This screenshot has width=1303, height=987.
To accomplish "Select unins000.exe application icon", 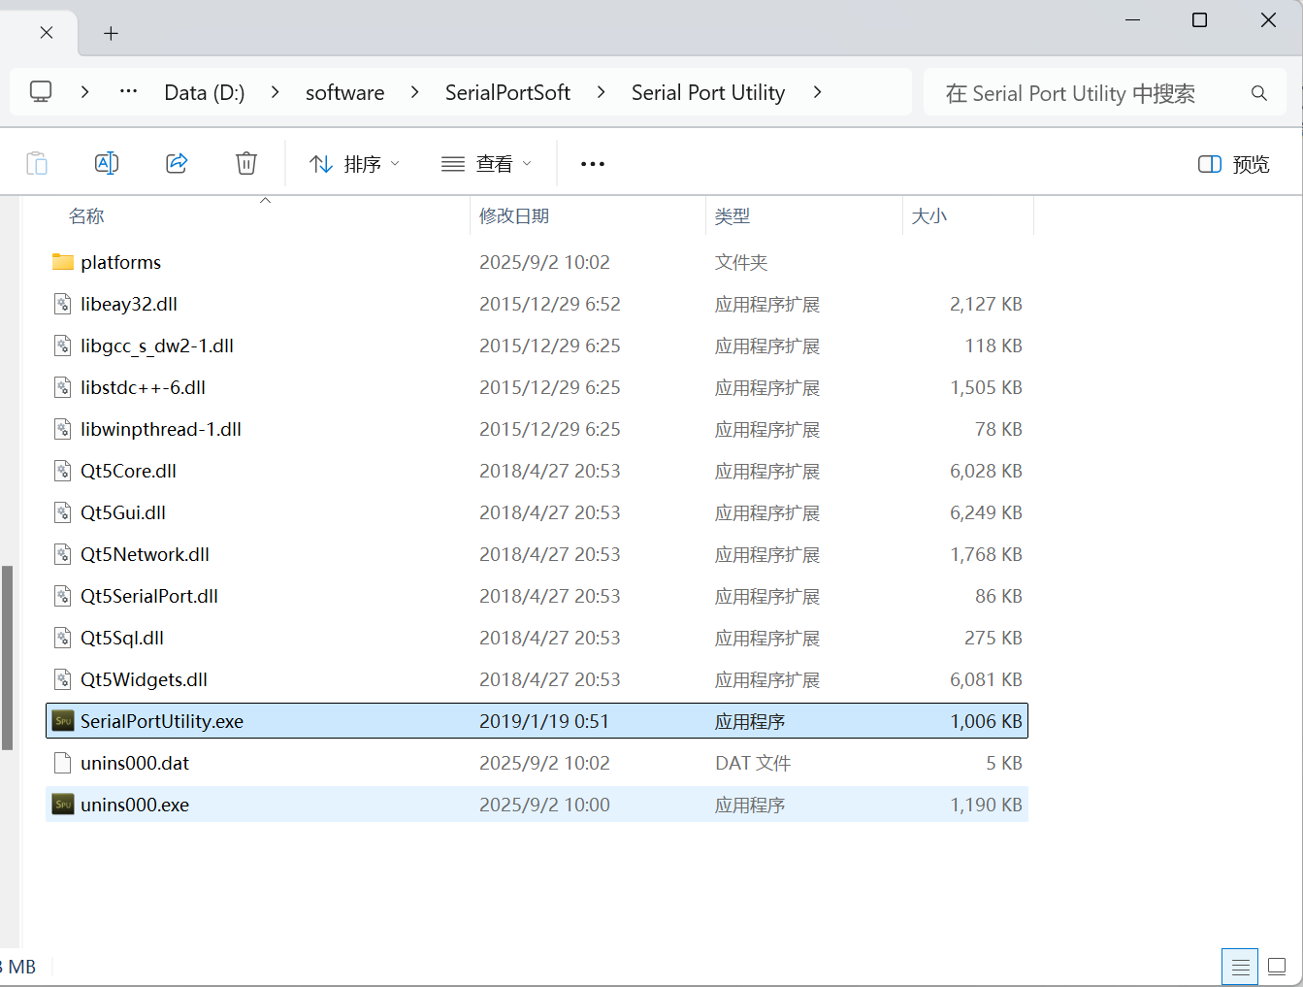I will (63, 805).
